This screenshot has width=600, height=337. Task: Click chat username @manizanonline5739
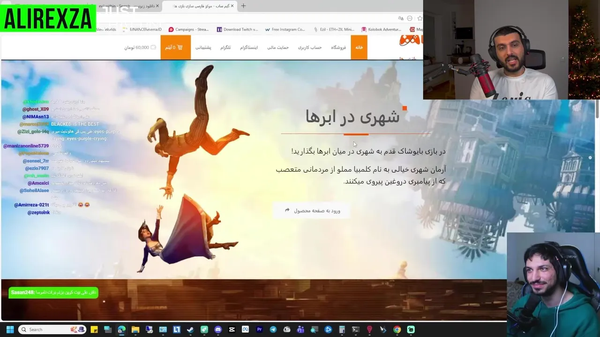(x=26, y=146)
